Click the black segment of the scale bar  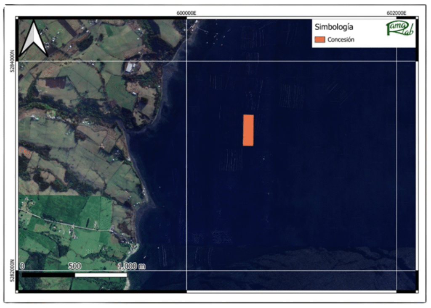48,275
